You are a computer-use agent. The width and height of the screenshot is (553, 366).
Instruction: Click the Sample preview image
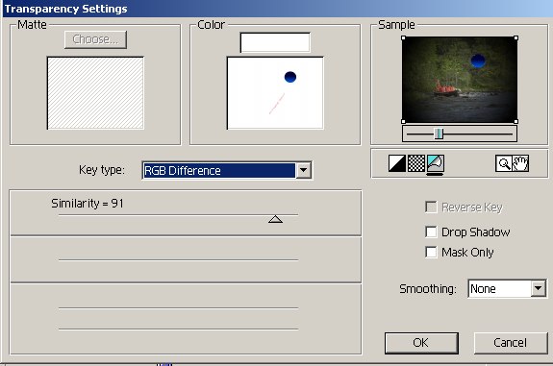tap(460, 80)
